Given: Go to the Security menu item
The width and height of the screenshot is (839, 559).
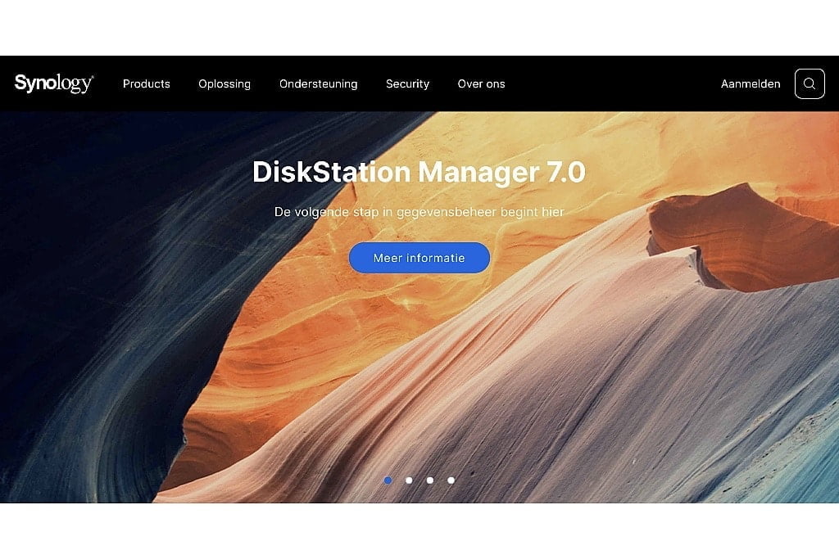Looking at the screenshot, I should (x=408, y=84).
